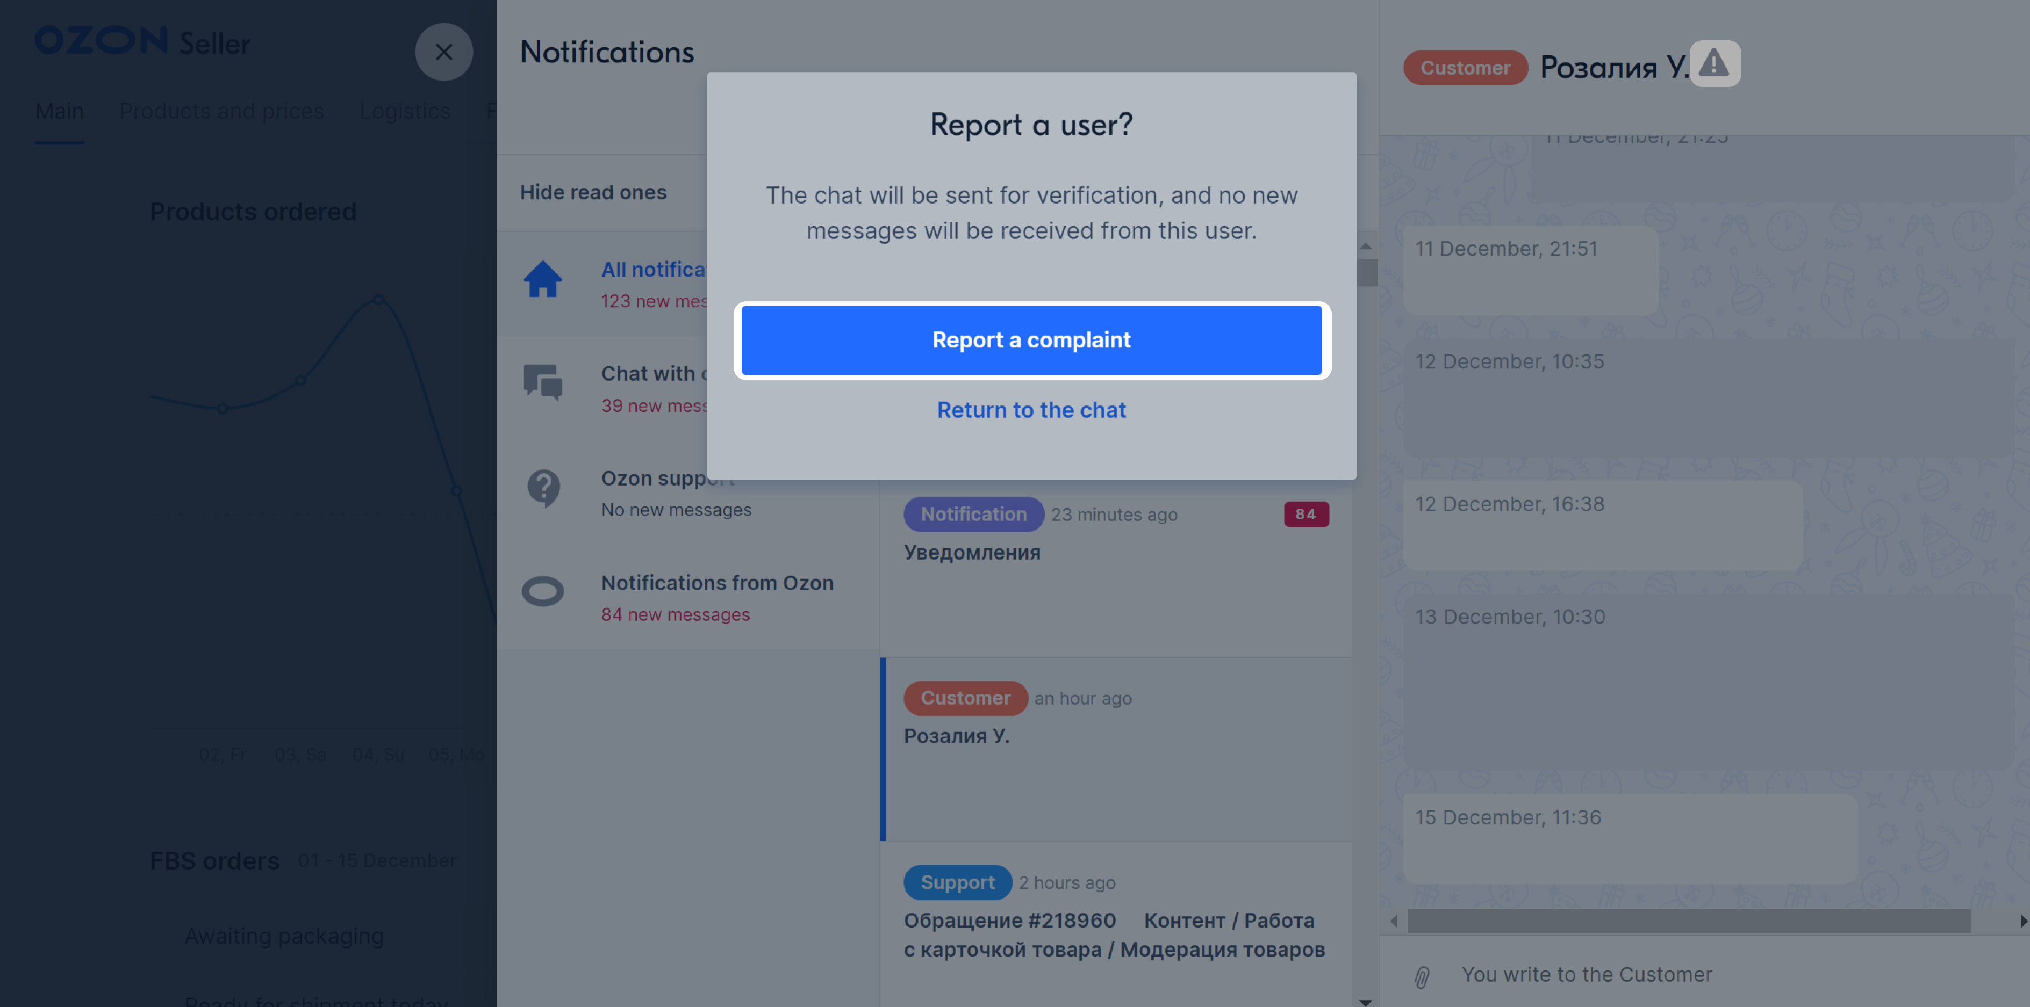This screenshot has height=1007, width=2030.
Task: Switch to the Logistics tab
Action: 405,111
